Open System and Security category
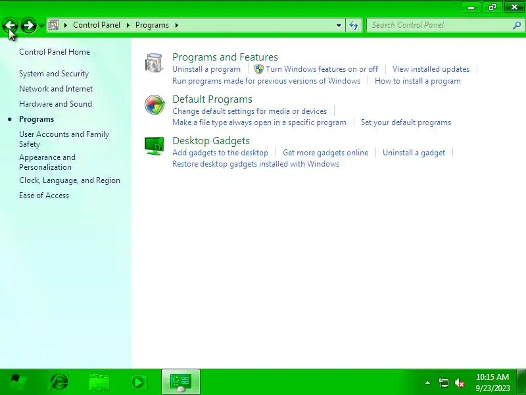This screenshot has height=395, width=526. [54, 74]
